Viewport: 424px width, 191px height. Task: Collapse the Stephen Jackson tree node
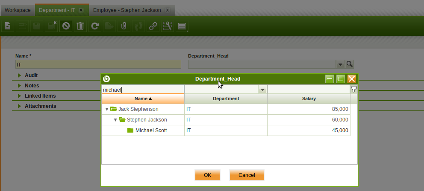tap(115, 120)
